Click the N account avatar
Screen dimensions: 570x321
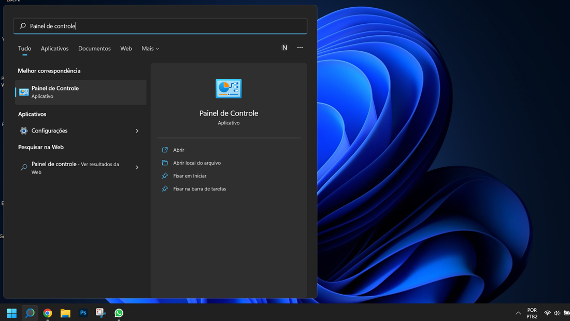pyautogui.click(x=284, y=48)
